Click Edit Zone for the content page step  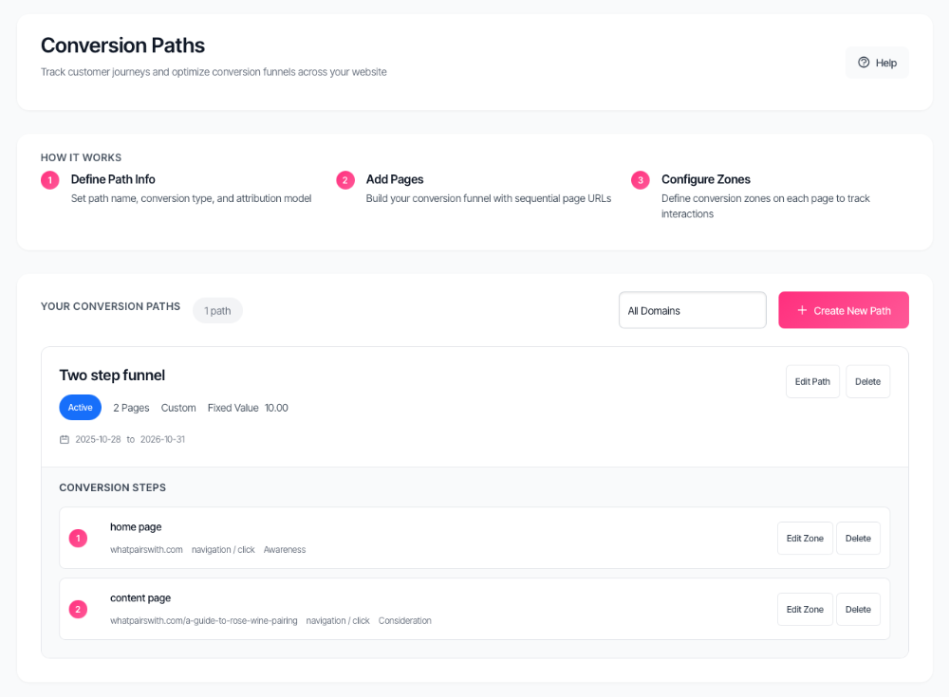[805, 609]
